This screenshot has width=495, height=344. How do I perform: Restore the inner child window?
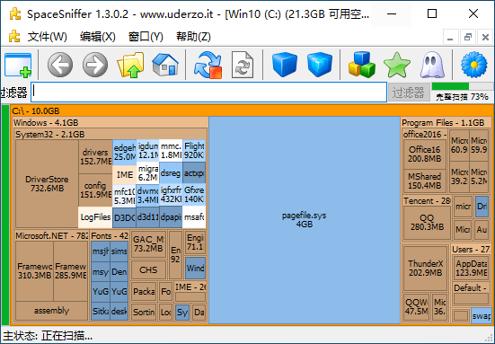coord(468,38)
